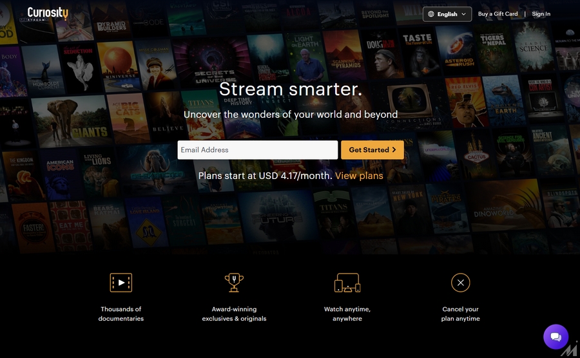Select the Con Artist poster thumbnail
Screen dimensions: 580x358
tap(543, 98)
